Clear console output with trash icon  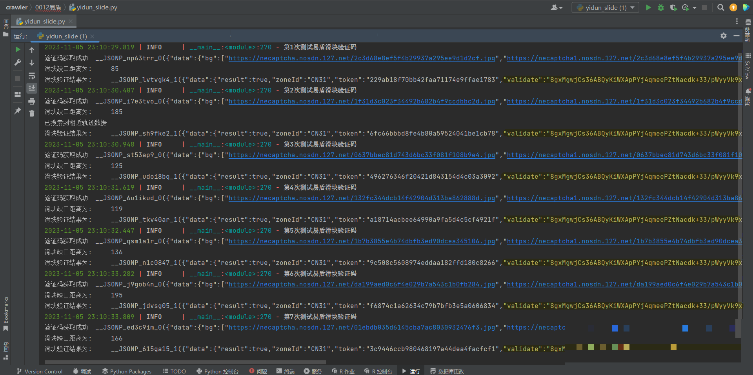[x=32, y=114]
